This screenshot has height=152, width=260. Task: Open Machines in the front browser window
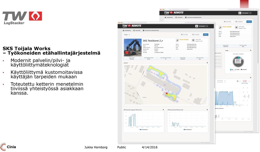pos(137,31)
